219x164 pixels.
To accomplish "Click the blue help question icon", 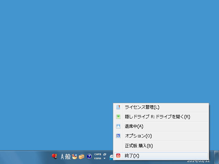I will (89, 156).
